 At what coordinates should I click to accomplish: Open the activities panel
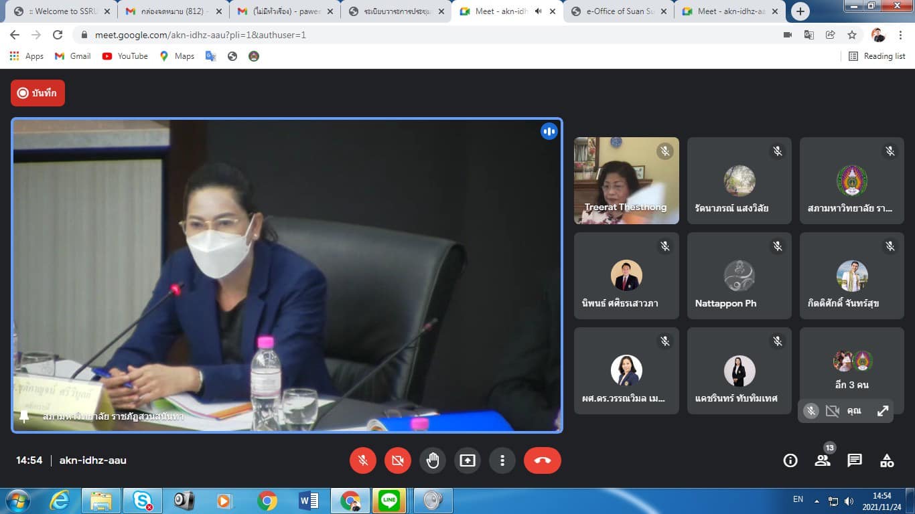pos(887,460)
